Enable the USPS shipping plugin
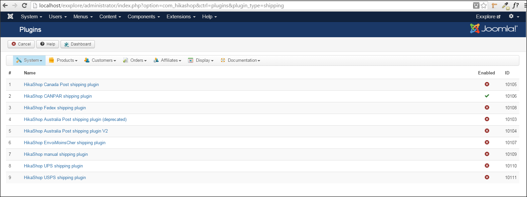The width and height of the screenshot is (527, 197). pos(487,177)
